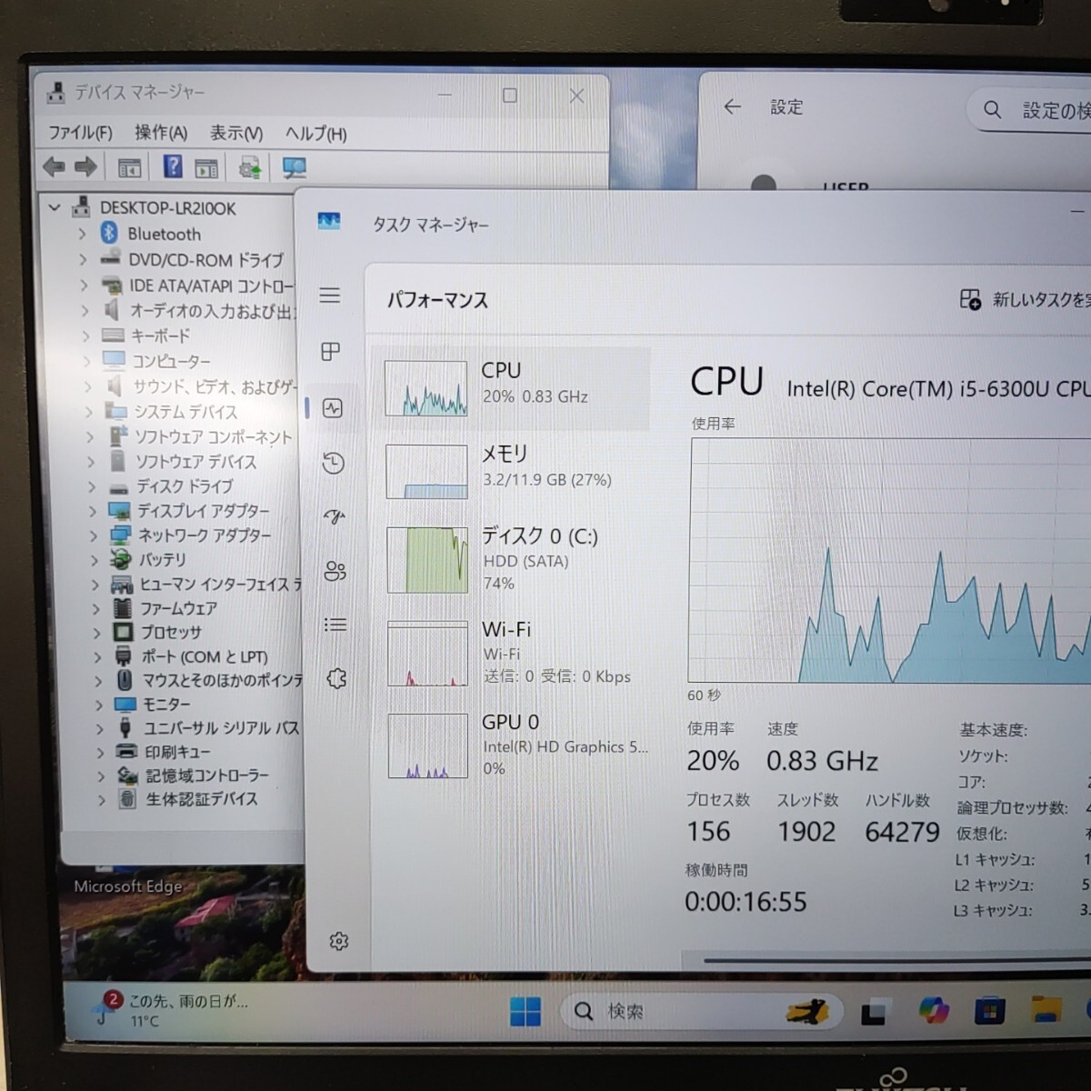
Task: Open the Details list icon in Task Manager
Action: point(335,625)
